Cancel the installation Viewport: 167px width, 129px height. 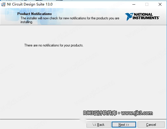pos(151,124)
